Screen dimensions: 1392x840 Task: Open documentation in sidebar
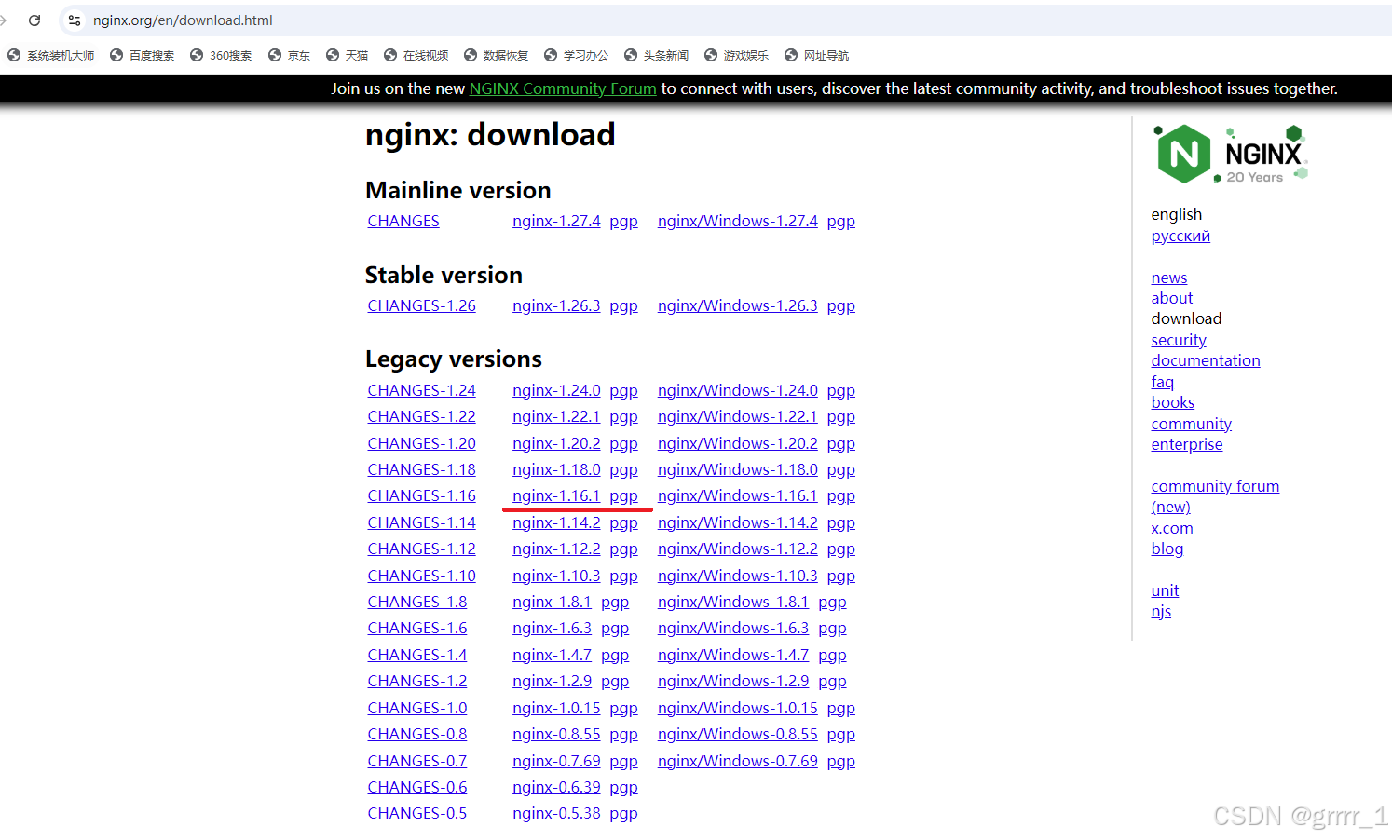pos(1205,360)
